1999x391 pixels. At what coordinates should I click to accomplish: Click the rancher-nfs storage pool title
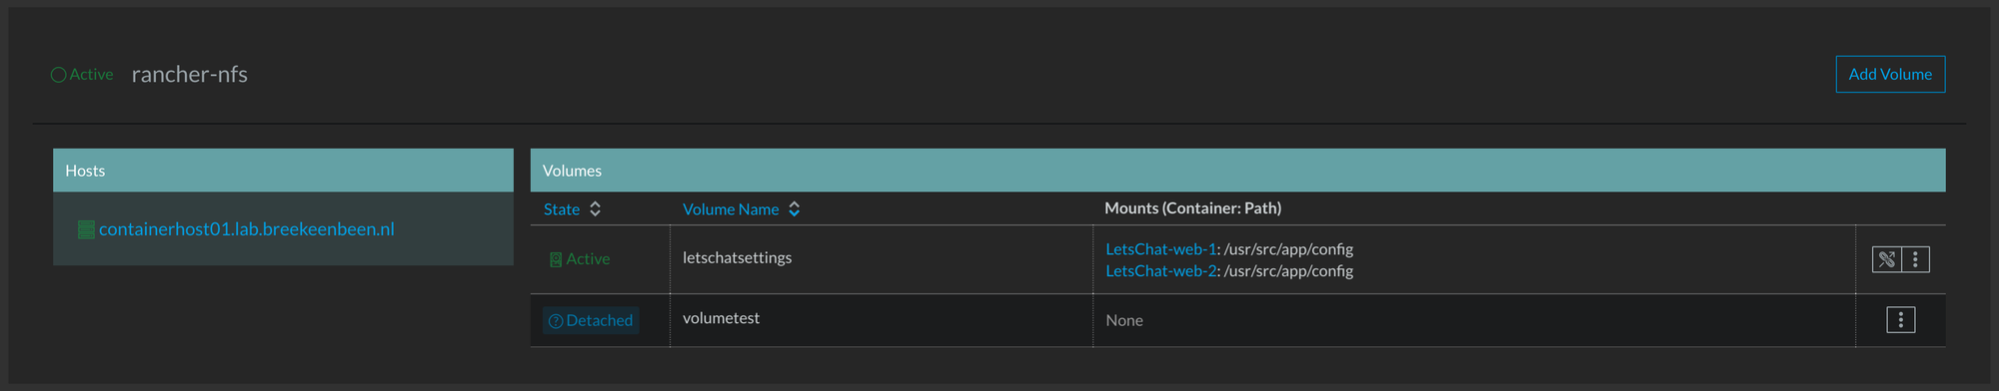189,75
